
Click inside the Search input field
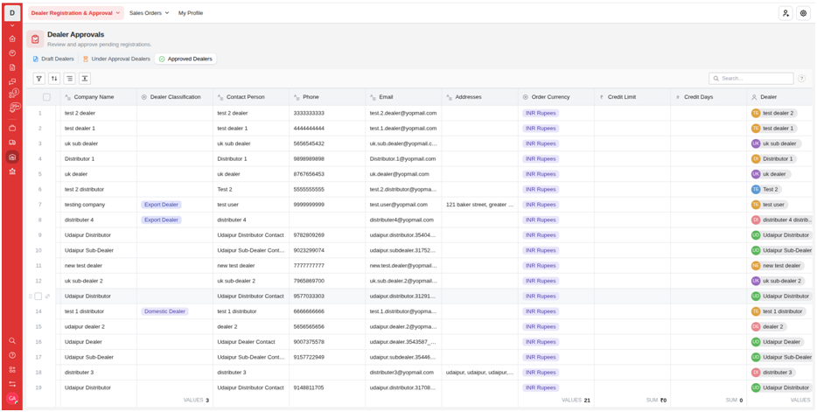(751, 79)
